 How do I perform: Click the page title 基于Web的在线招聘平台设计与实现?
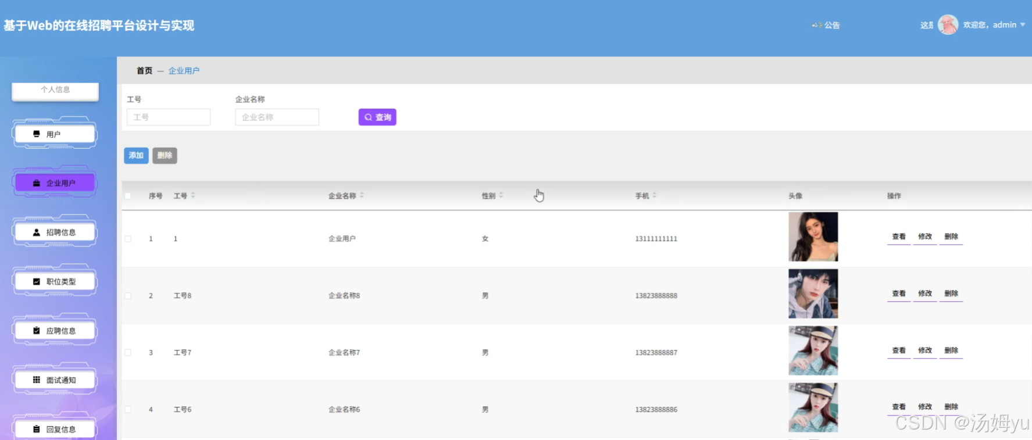tap(99, 26)
